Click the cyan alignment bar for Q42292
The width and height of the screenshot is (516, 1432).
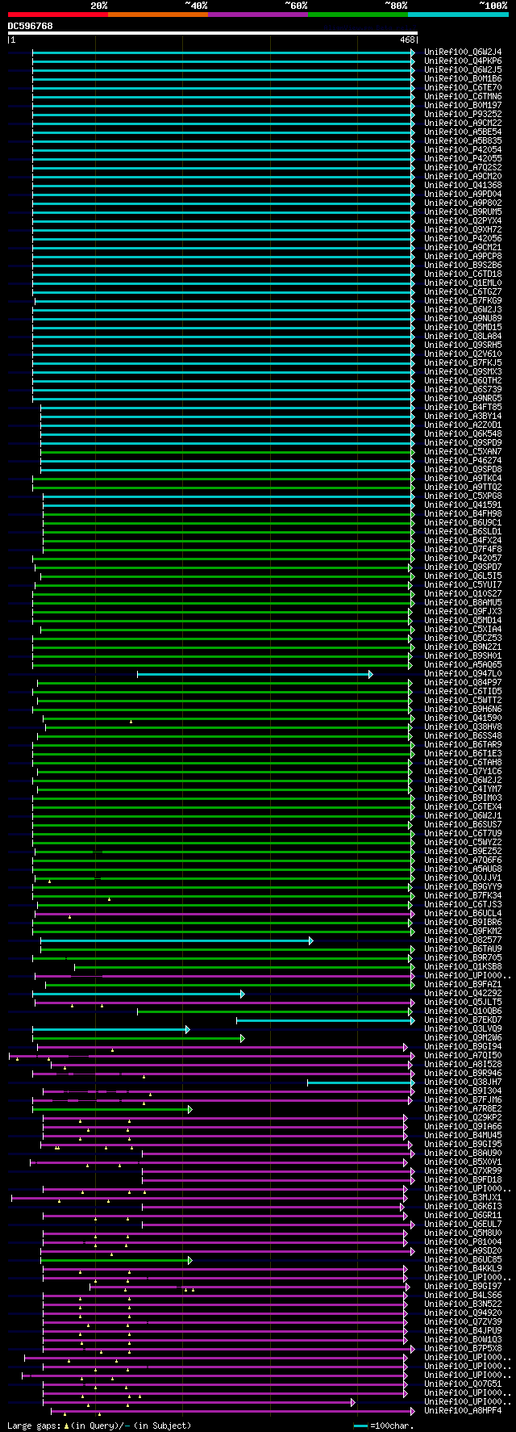pyautogui.click(x=138, y=993)
